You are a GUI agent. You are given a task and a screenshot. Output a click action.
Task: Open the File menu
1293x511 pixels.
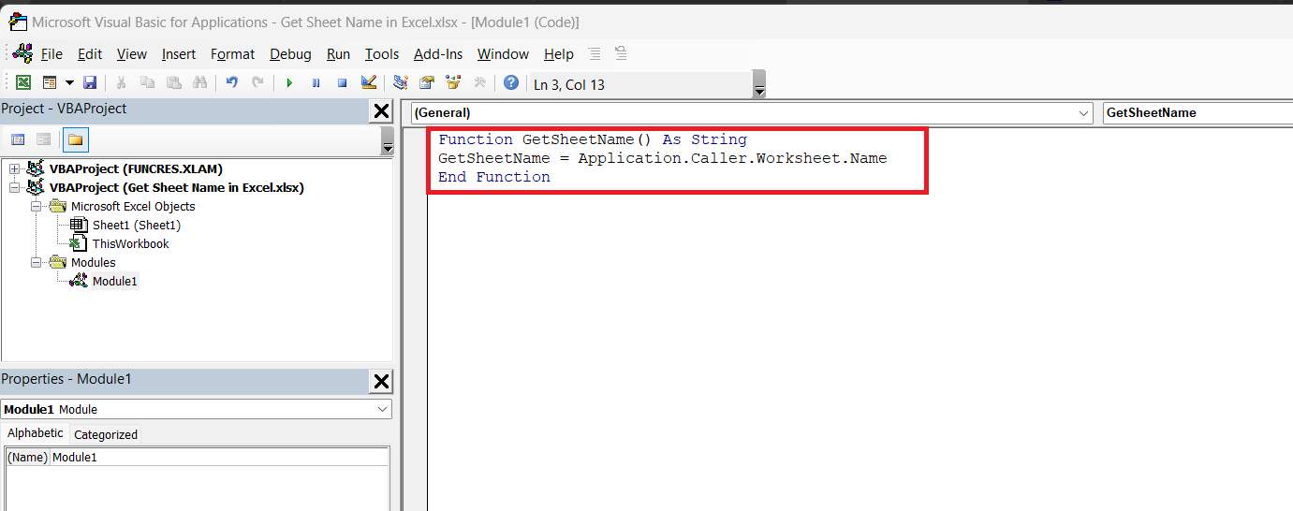click(51, 54)
